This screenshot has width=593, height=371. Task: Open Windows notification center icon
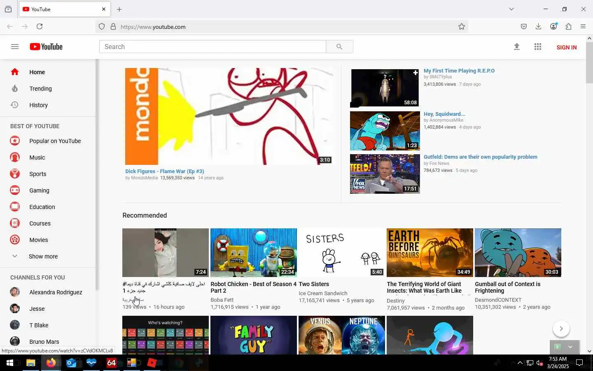click(579, 363)
